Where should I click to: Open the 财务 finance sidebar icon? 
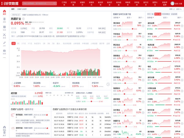tap(4, 51)
